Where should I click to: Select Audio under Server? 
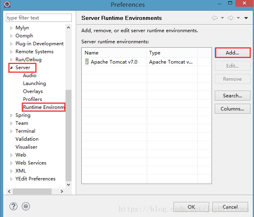click(30, 76)
